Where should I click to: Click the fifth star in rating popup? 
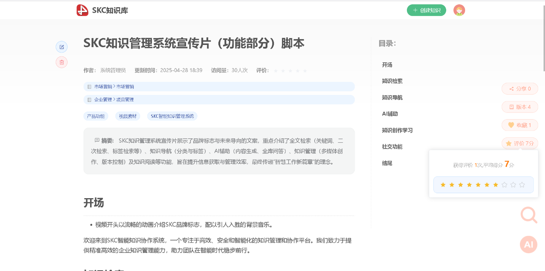pyautogui.click(x=478, y=185)
